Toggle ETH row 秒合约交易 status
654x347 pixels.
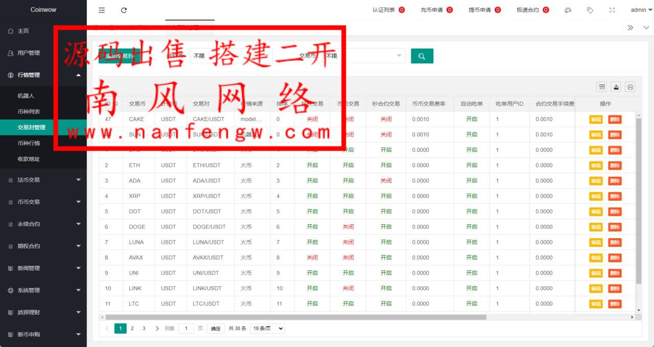point(386,166)
